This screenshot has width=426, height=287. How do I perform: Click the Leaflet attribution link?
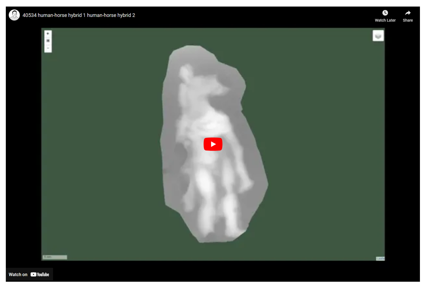coord(380,259)
